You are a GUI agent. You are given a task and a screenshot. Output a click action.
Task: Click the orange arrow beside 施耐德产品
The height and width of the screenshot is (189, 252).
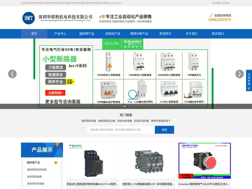coord(56,163)
